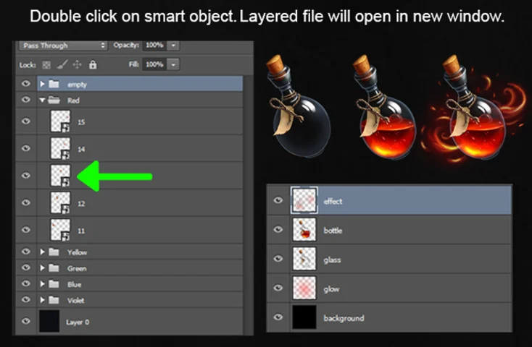Open the Pass Through blend mode dropdown
Viewport: 532px width, 347px height.
pyautogui.click(x=64, y=46)
